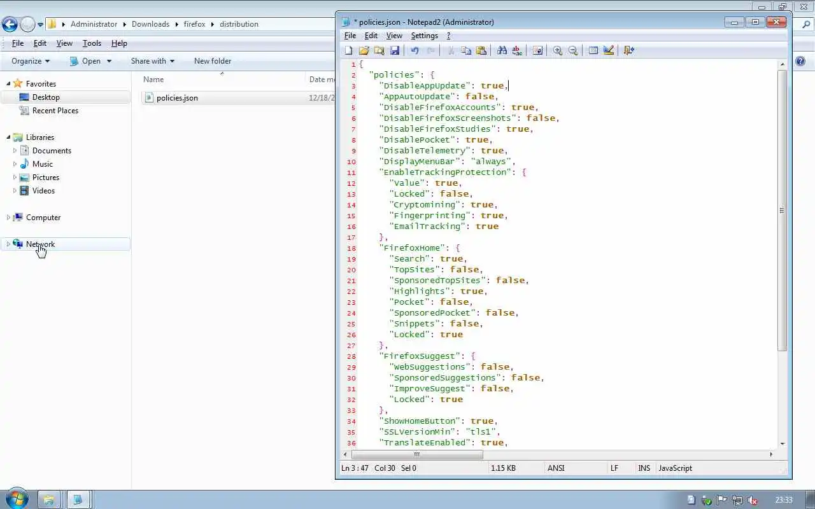Paste clipboard via Notepad2 toolbar icon
Image resolution: width=815 pixels, height=509 pixels.
click(481, 50)
